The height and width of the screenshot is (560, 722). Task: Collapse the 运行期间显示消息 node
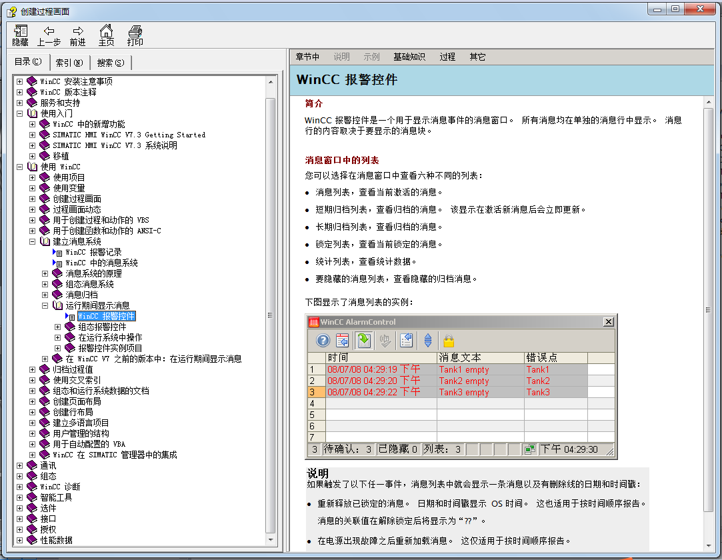[x=45, y=305]
